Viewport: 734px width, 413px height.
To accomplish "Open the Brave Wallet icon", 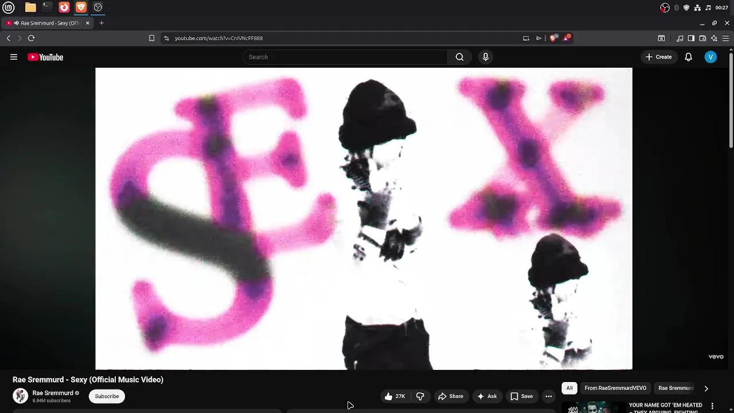I will coord(702,38).
